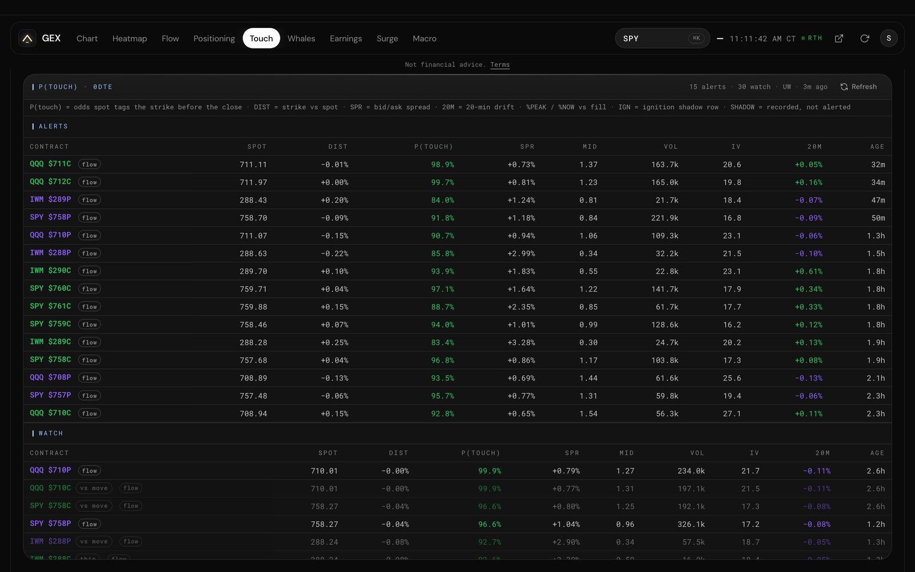Click the 30 watch counter
This screenshot has width=915, height=572.
754,87
